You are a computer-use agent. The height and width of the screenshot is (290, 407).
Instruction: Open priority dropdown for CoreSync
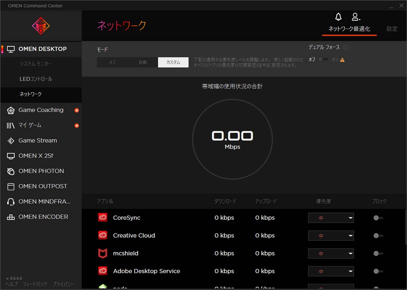331,218
